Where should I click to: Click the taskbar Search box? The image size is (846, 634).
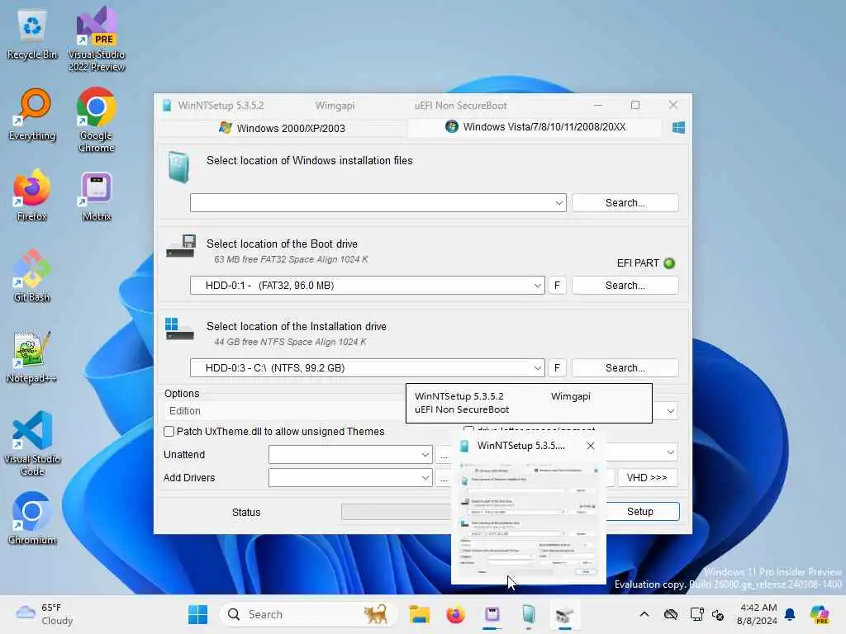309,614
